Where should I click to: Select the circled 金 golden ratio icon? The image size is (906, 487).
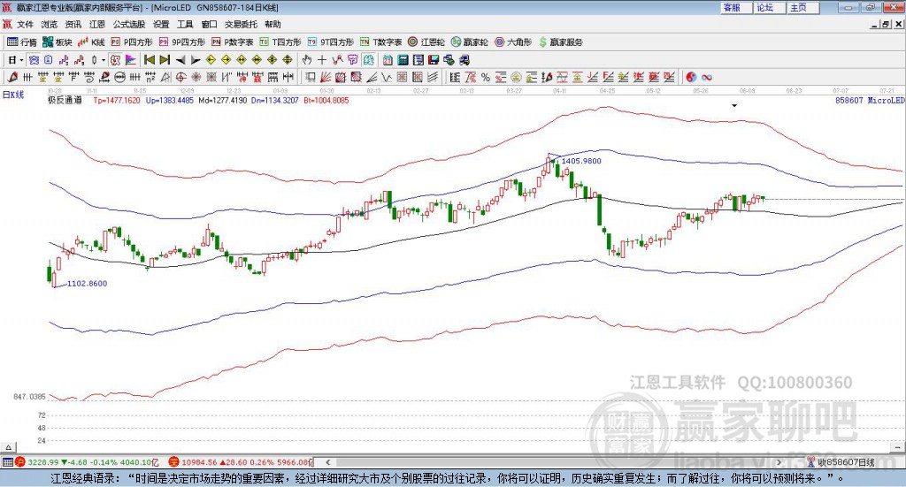516,77
